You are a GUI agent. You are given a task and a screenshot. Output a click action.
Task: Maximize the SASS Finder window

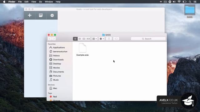[55, 35]
